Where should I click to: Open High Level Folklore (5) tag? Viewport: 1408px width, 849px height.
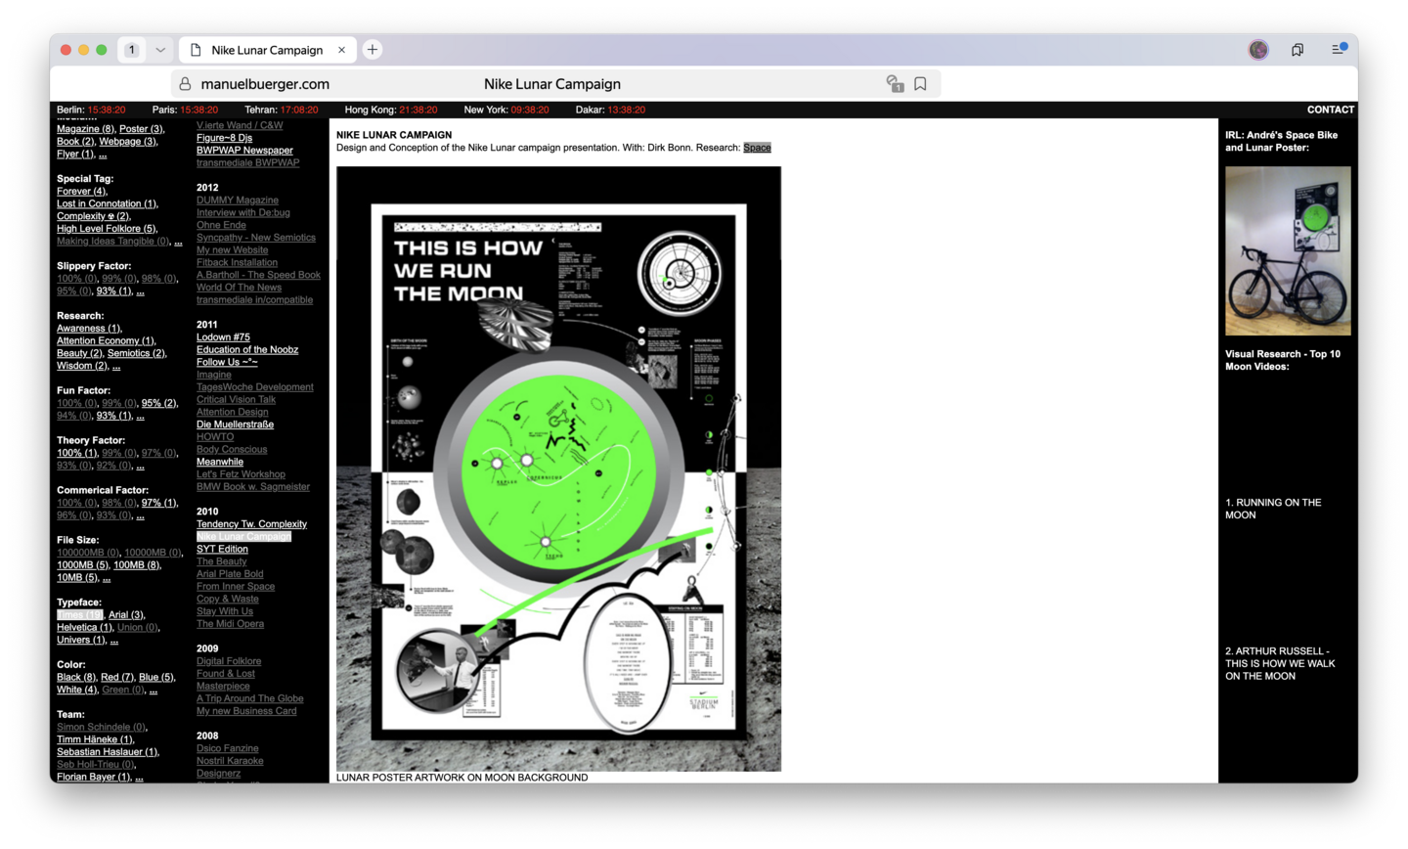[107, 229]
